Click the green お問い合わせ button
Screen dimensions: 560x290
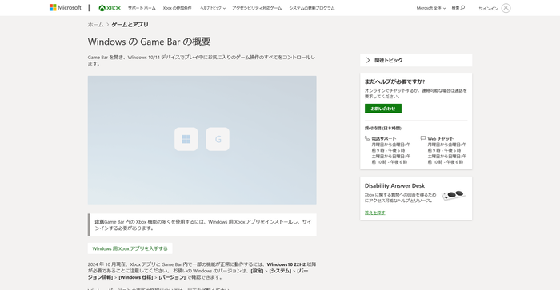tap(383, 109)
